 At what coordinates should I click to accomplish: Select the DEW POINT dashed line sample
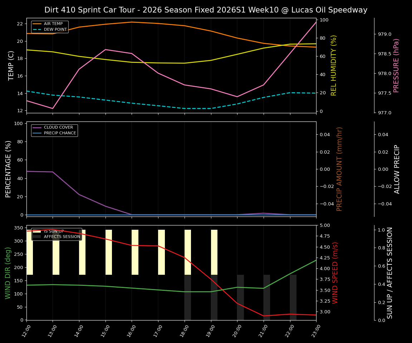coord(37,29)
